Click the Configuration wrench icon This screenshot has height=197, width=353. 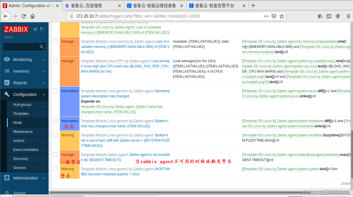(7, 94)
